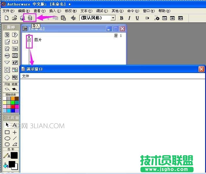206x174 pixels.
Task: Pick the bright green icon color swatch
Action: tap(13, 102)
